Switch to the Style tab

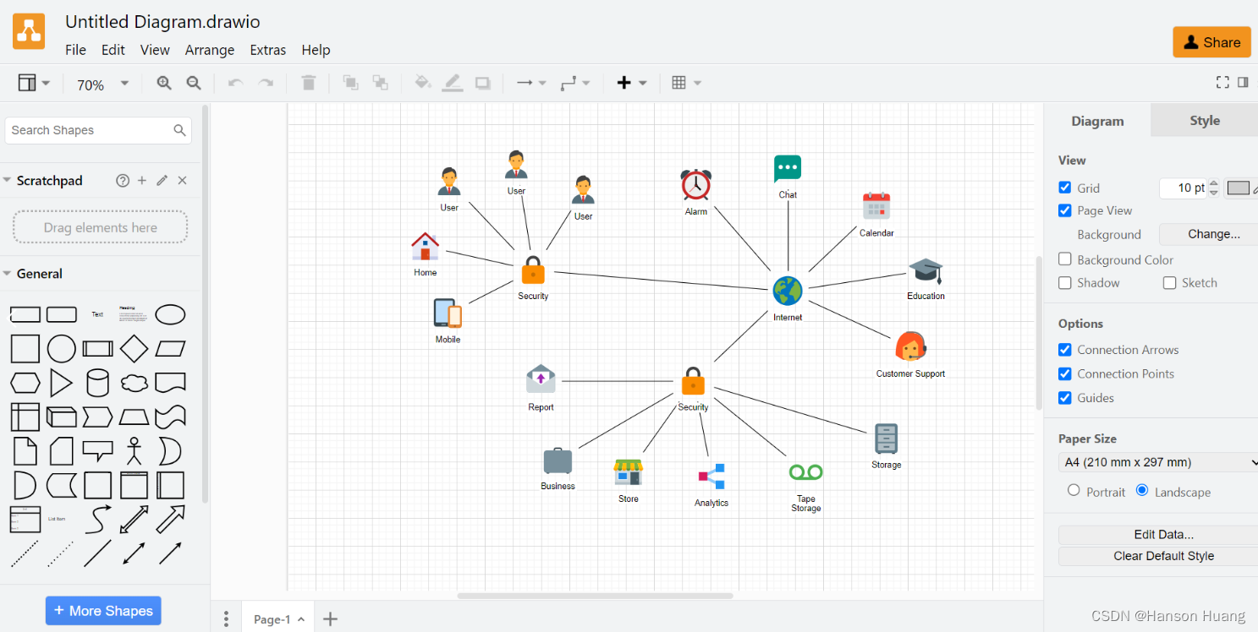1203,120
